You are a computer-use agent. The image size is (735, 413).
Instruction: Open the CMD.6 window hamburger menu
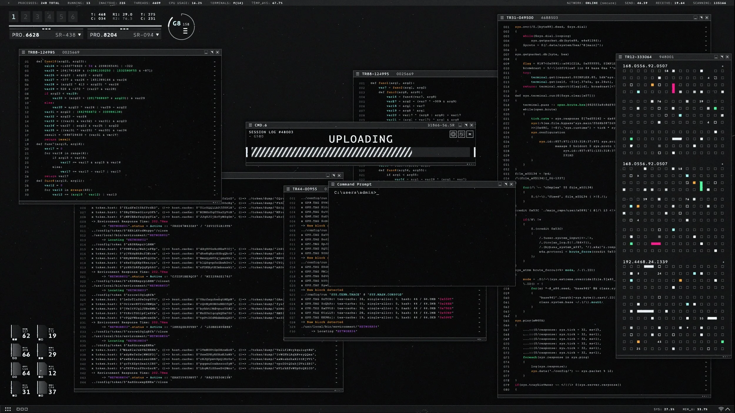tap(250, 125)
